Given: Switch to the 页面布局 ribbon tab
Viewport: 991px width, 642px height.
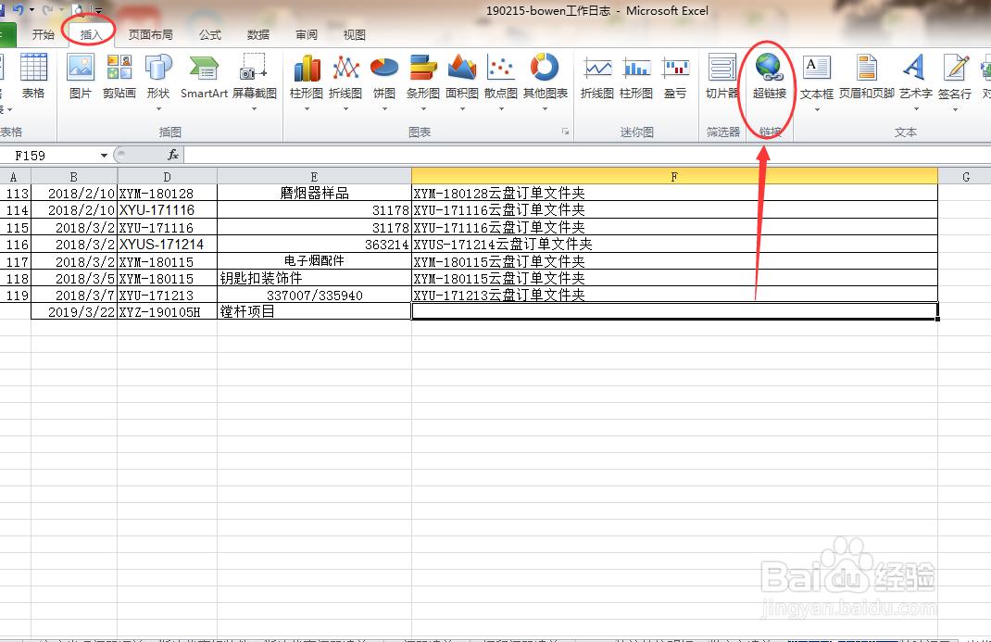Looking at the screenshot, I should pyautogui.click(x=150, y=33).
